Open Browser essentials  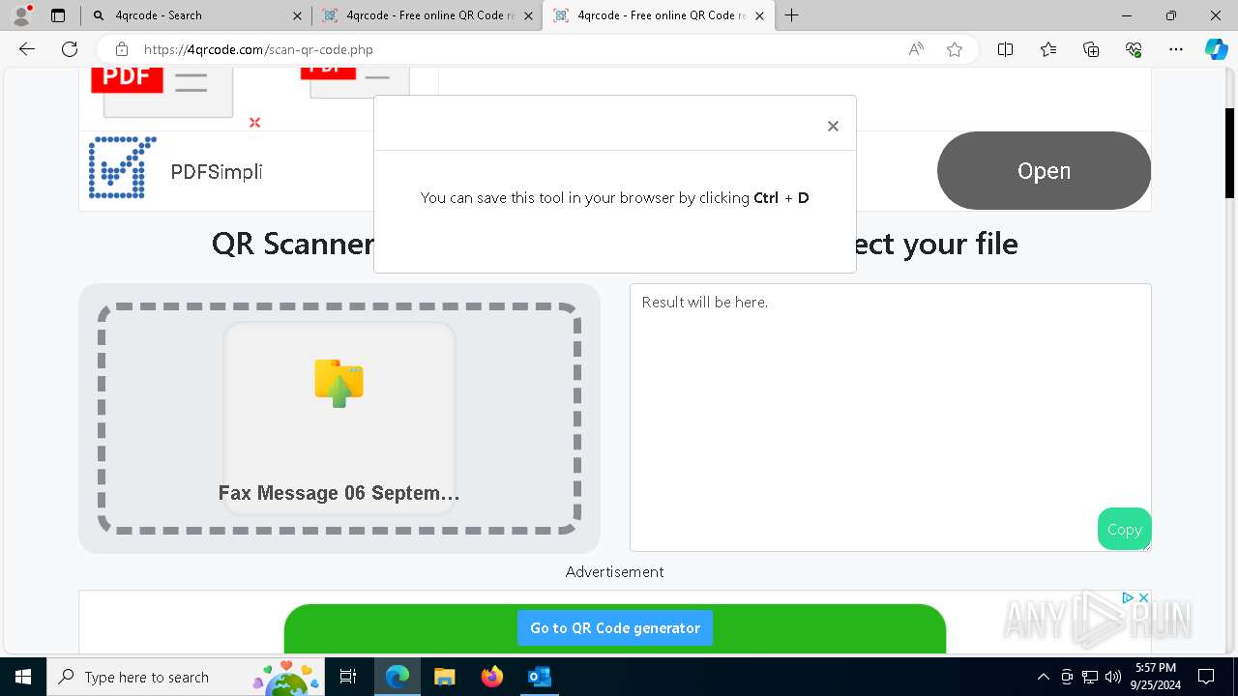tap(1134, 49)
